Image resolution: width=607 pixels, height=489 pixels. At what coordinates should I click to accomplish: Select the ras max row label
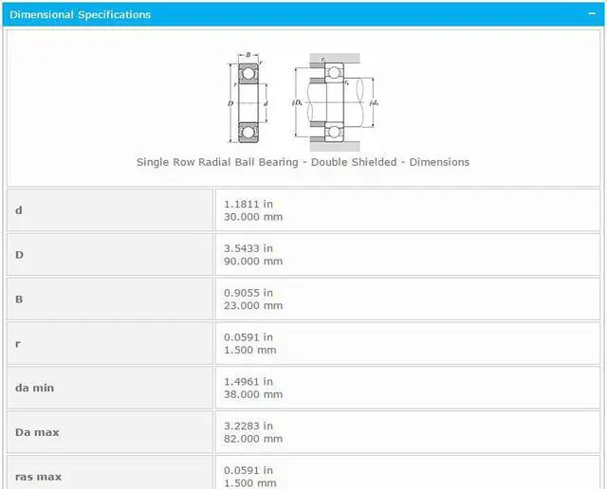[39, 477]
